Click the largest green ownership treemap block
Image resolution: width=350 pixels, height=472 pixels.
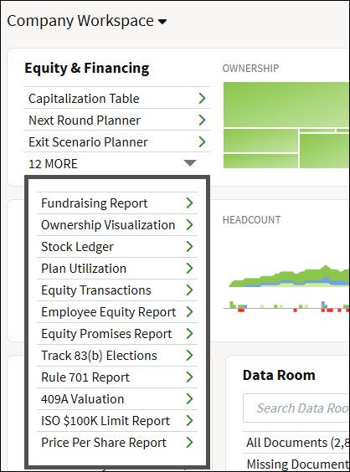[x=286, y=105]
